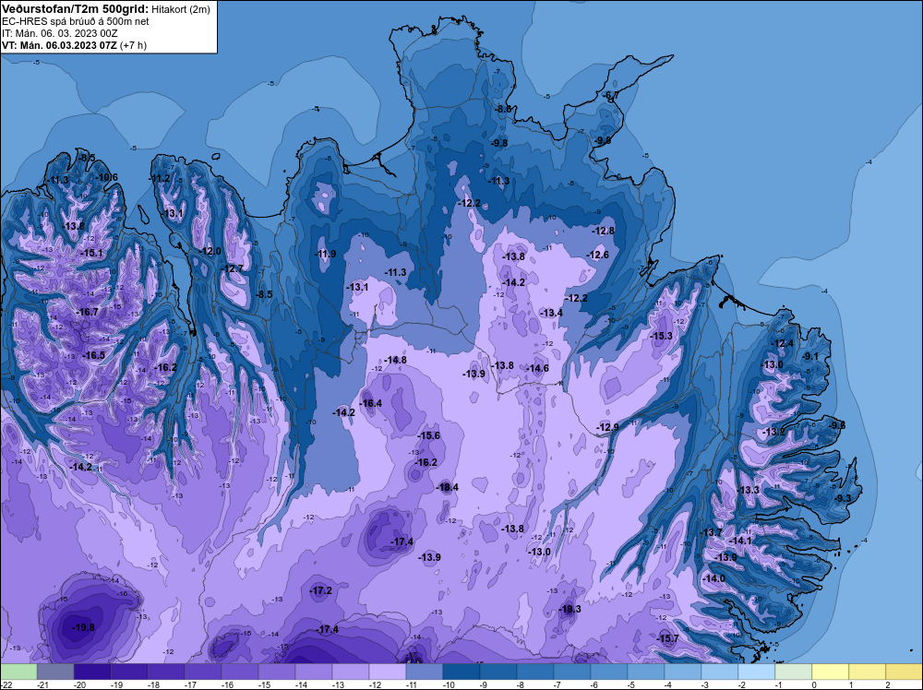923x690 pixels.
Task: Click the -15.3 temperature value
Action: pos(661,336)
